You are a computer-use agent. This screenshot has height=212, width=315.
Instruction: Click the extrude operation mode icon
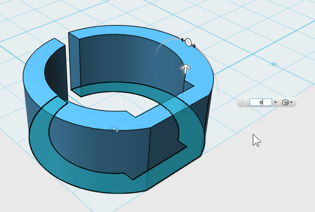coord(285,103)
